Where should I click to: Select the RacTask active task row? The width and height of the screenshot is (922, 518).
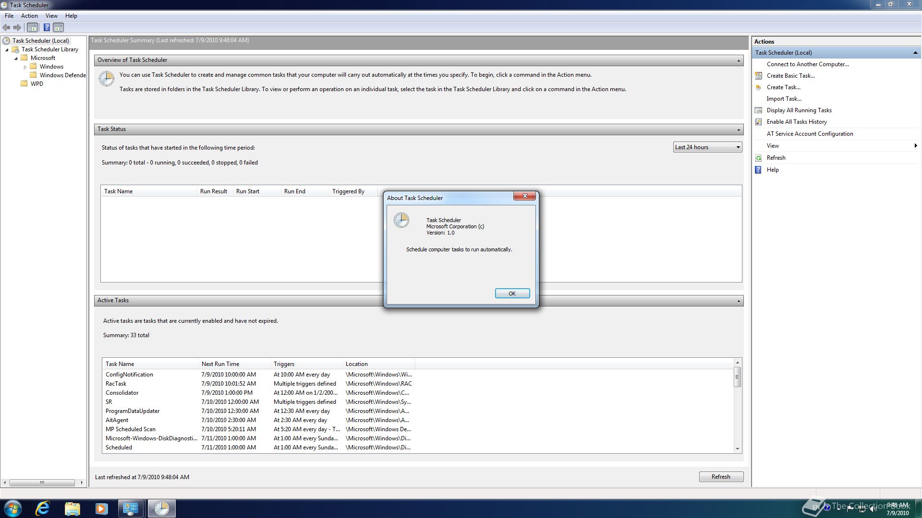point(259,384)
